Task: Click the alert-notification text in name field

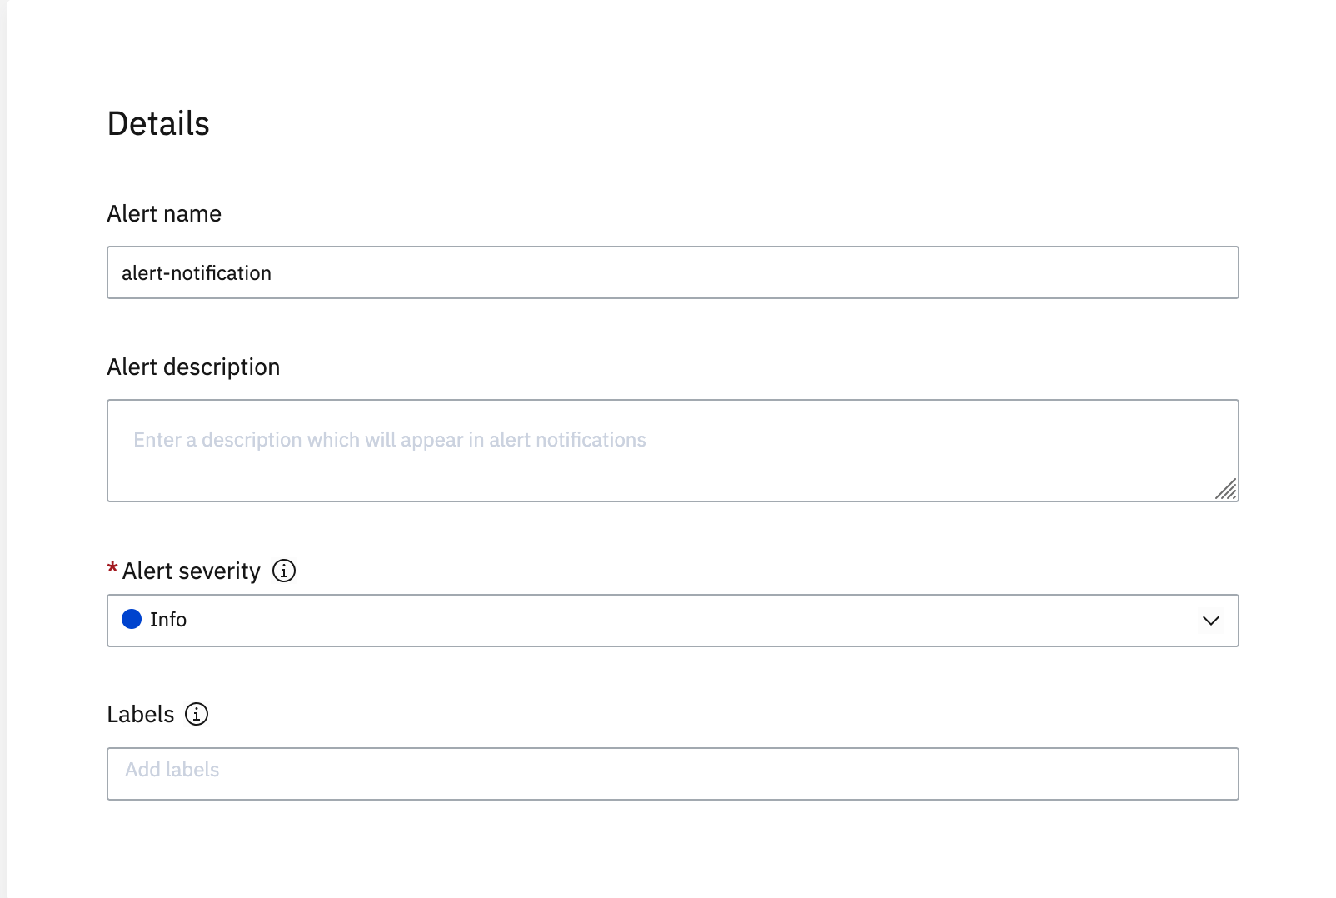Action: click(x=197, y=273)
